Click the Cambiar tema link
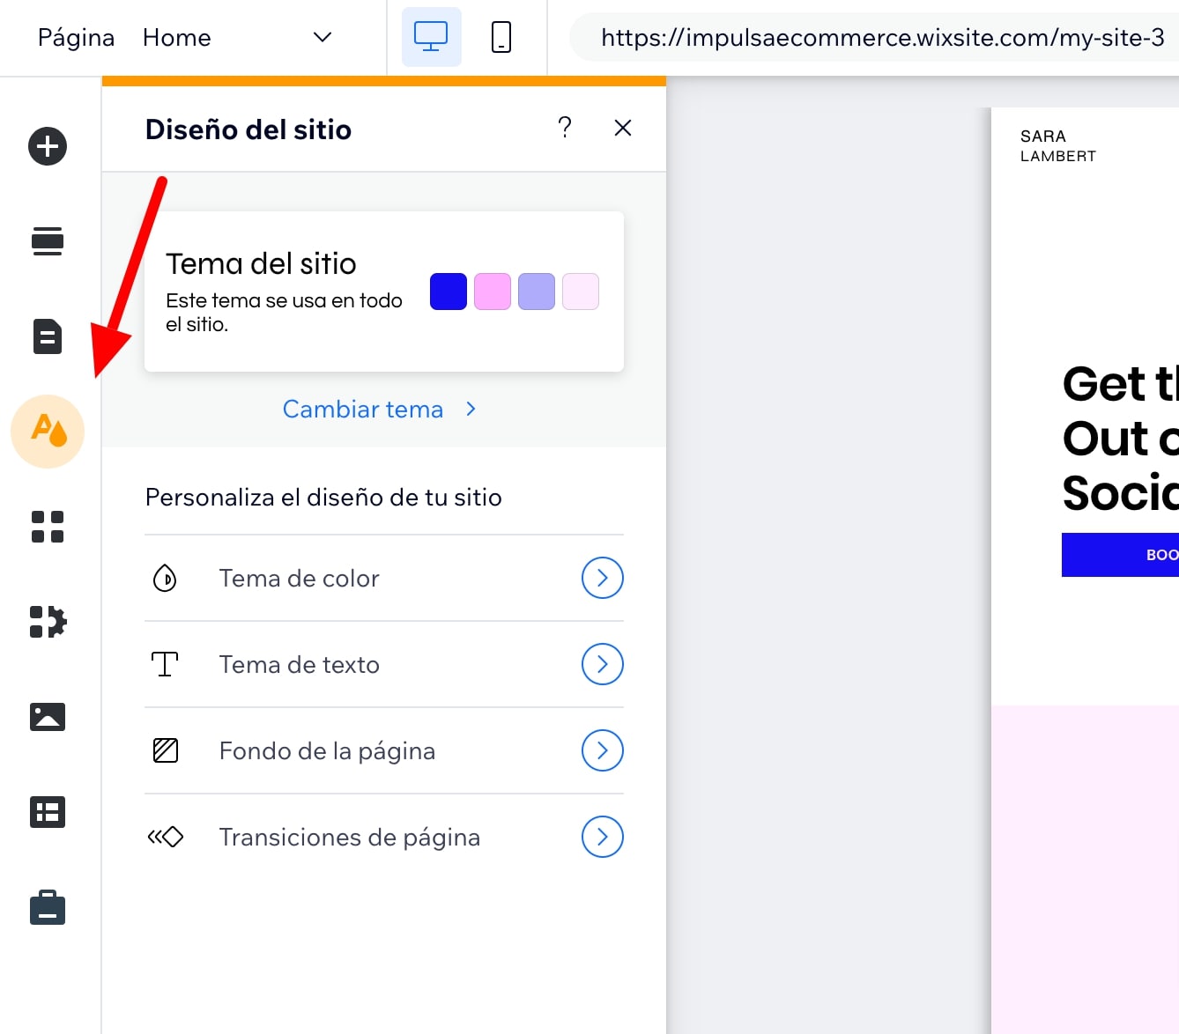1179x1034 pixels. 363,409
